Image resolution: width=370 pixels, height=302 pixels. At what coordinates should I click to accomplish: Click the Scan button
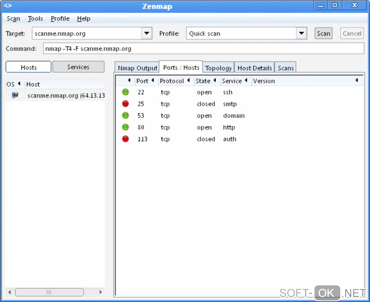(x=323, y=33)
